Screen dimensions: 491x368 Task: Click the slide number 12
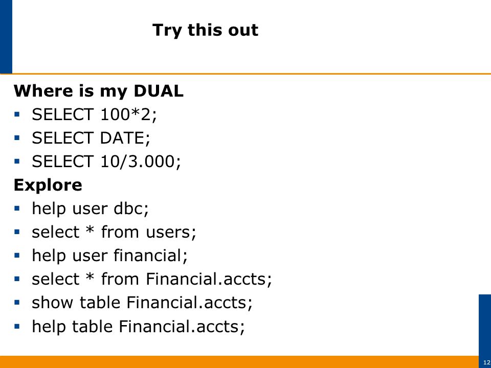[486, 362]
